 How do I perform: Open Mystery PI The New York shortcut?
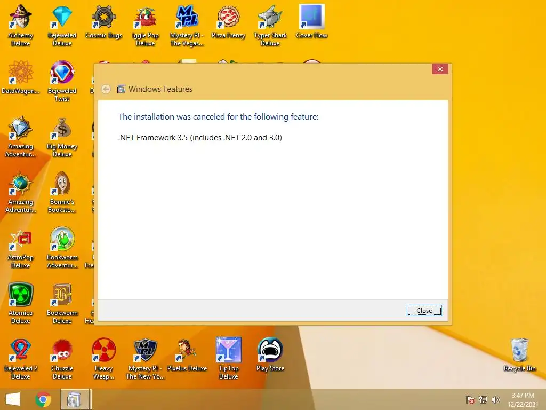pyautogui.click(x=145, y=358)
